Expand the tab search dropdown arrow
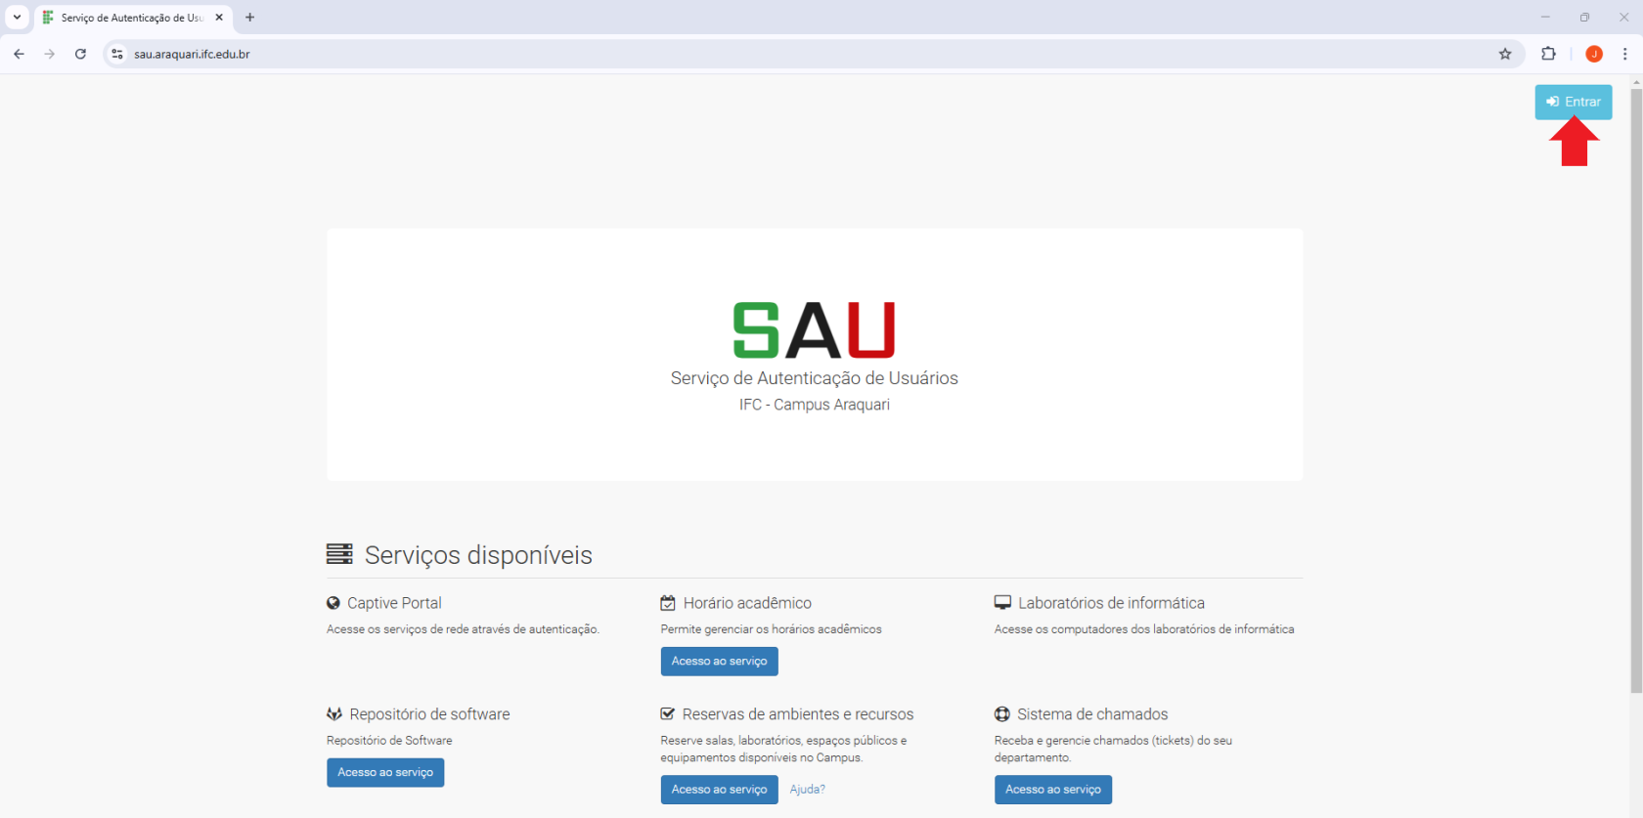The image size is (1643, 818). coord(17,17)
